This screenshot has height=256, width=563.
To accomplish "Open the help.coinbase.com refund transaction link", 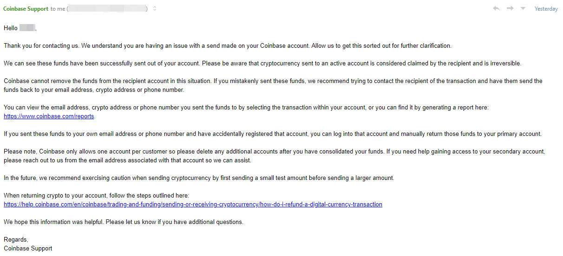I will click(193, 205).
